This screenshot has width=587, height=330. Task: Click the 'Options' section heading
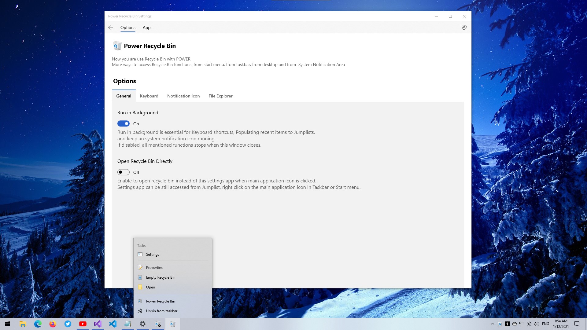click(124, 81)
